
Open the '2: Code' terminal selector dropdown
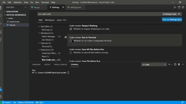[154, 64]
